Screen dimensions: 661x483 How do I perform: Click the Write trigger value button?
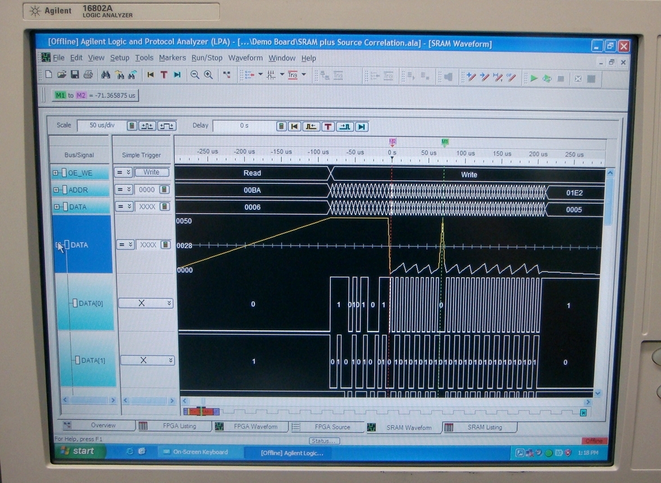click(152, 172)
